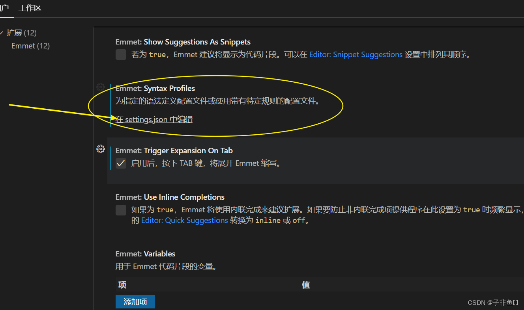
Task: Open gear menu for Syntax Profiles setting
Action: (x=101, y=87)
